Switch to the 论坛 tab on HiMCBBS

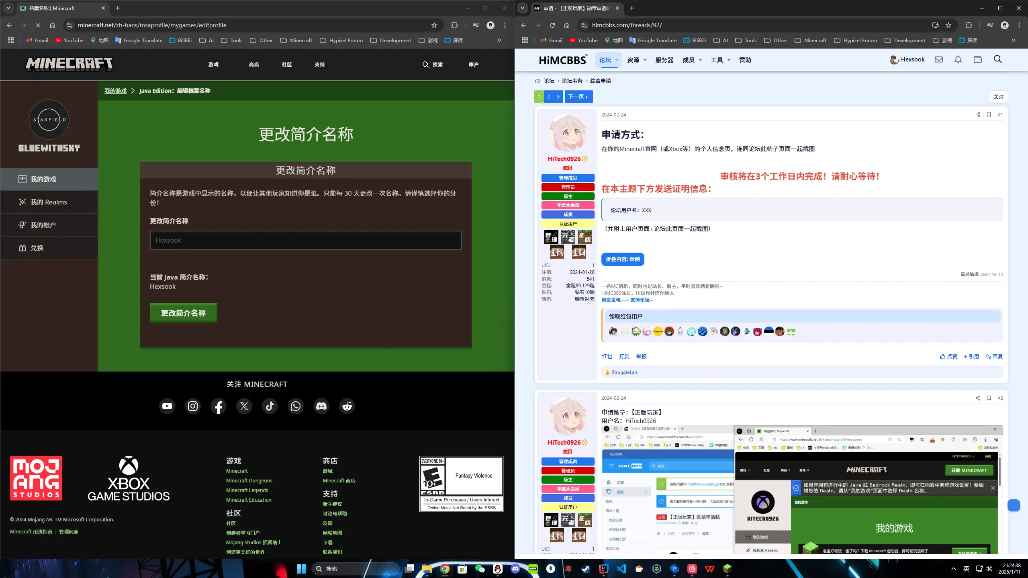point(606,59)
